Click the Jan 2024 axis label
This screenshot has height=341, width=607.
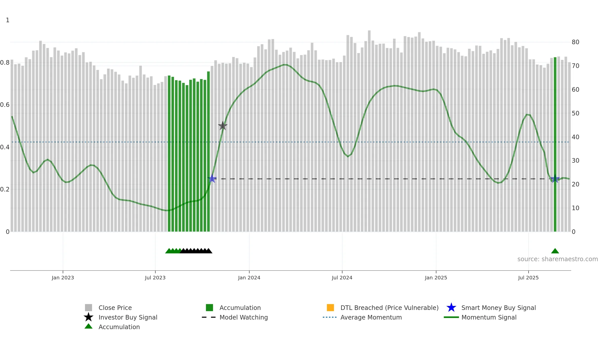click(249, 278)
